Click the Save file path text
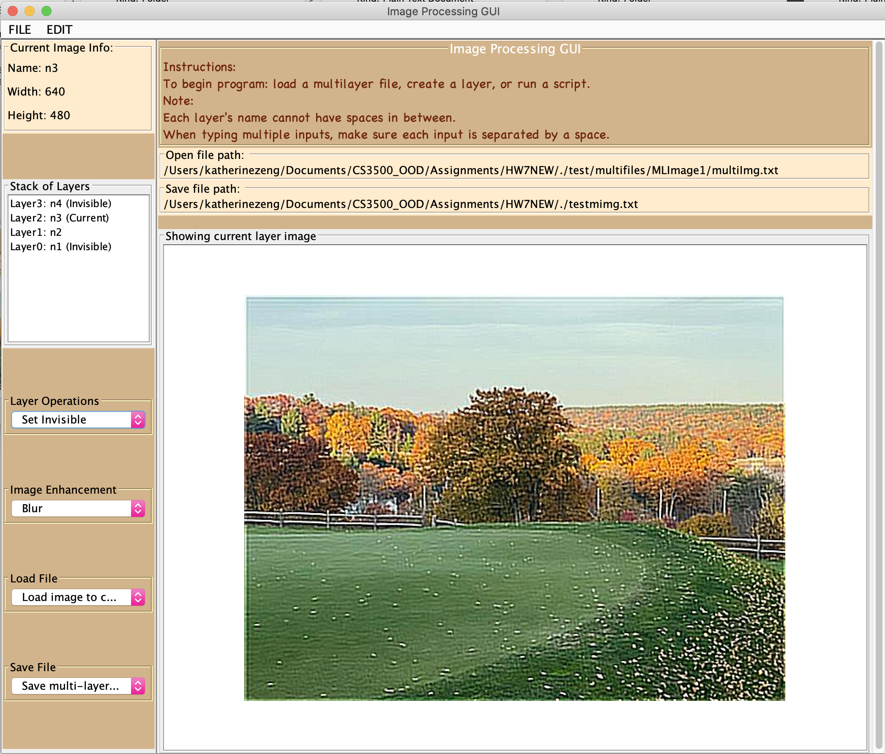The height and width of the screenshot is (754, 885). click(x=401, y=204)
